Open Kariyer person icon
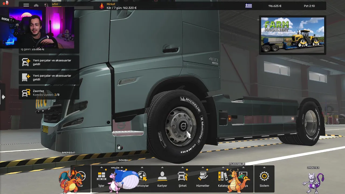Screen dimensions: 345x194 click(x=162, y=176)
